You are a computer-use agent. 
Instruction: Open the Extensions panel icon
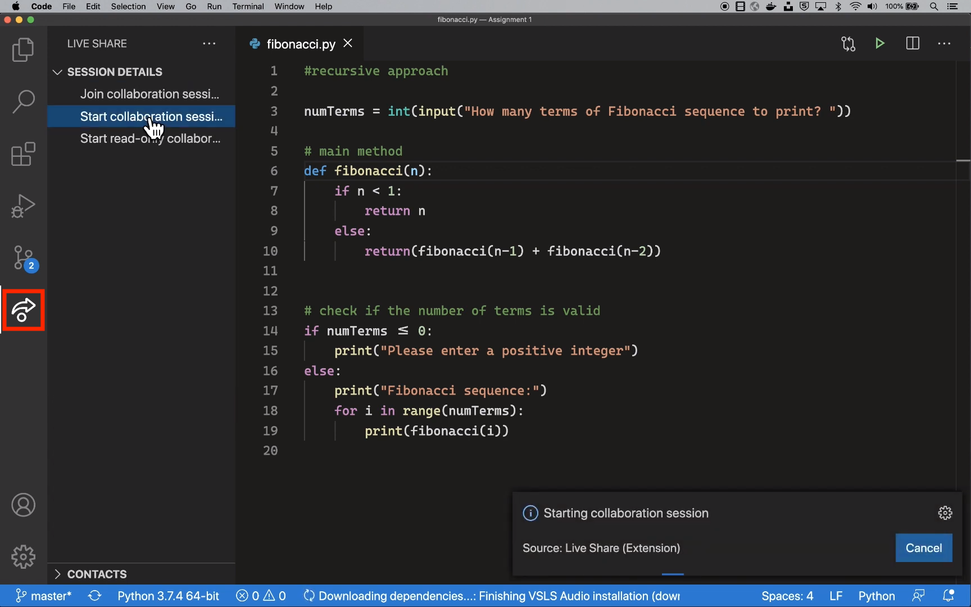tap(23, 153)
